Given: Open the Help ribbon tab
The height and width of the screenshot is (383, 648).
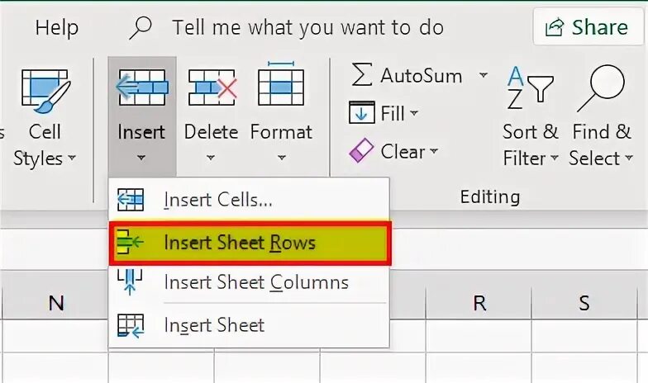Looking at the screenshot, I should click(x=56, y=27).
